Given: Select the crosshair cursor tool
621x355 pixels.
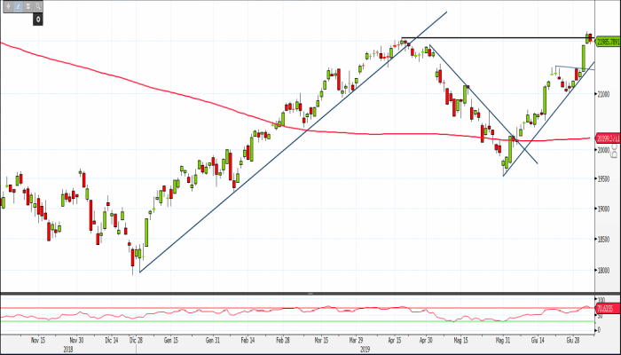Looking at the screenshot, I should click(x=8, y=6).
